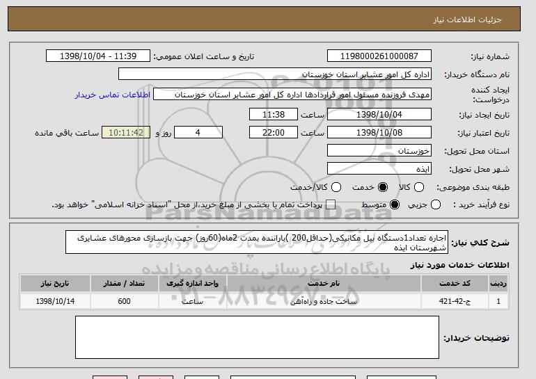Select the خدمت radio button
The height and width of the screenshot is (379, 536).
[x=383, y=187]
